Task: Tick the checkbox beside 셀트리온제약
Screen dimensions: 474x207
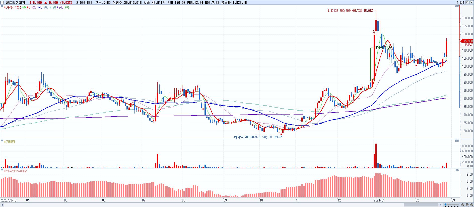Action: coord(2,3)
